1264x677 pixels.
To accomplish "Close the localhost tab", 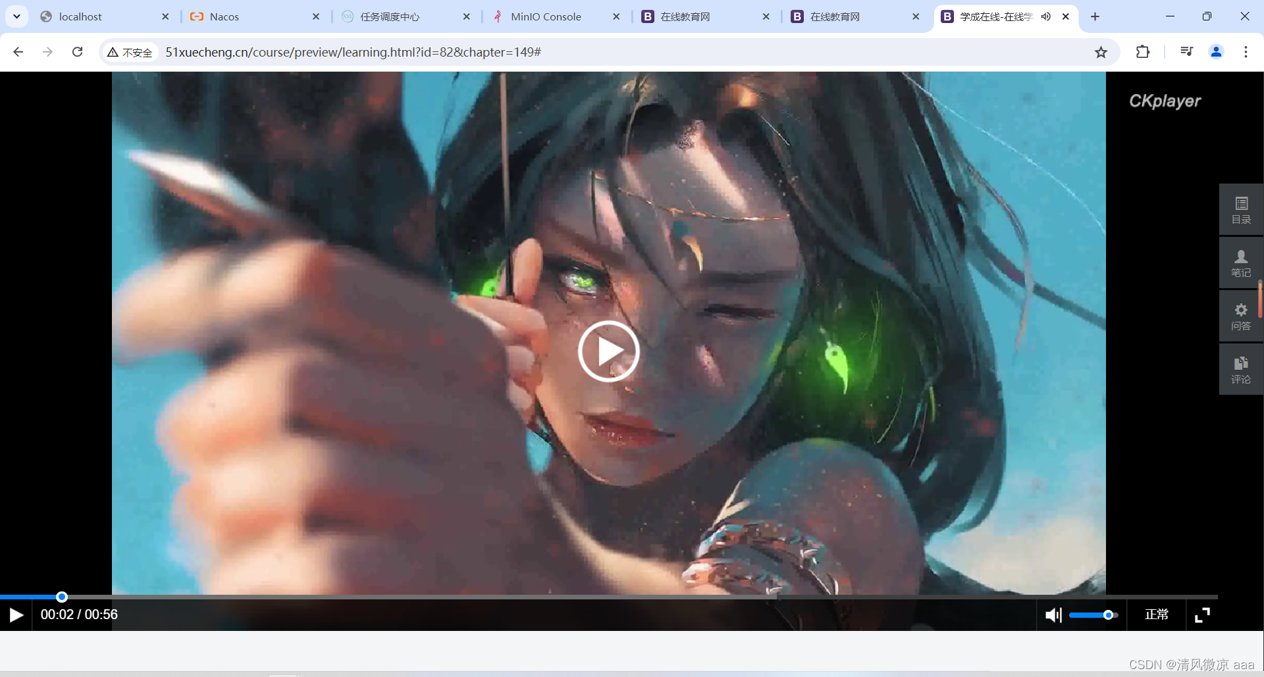I will click(x=165, y=16).
